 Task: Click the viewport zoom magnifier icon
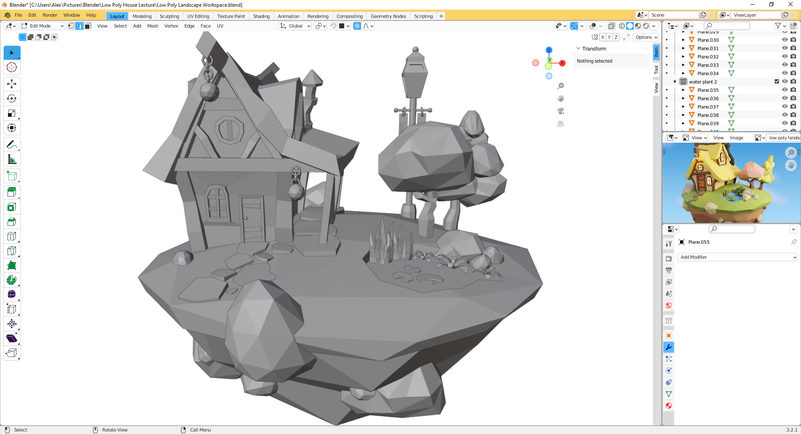tap(561, 86)
